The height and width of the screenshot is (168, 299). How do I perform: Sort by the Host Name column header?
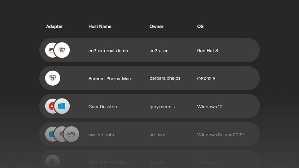coord(100,26)
